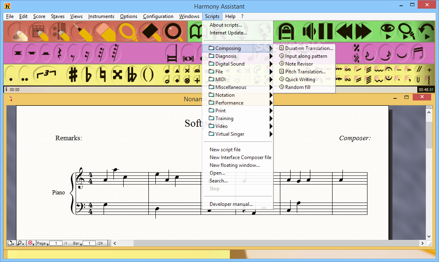Click the horizontal scrollbar left arrow
Viewport: 439px width, 262px height.
click(x=115, y=243)
